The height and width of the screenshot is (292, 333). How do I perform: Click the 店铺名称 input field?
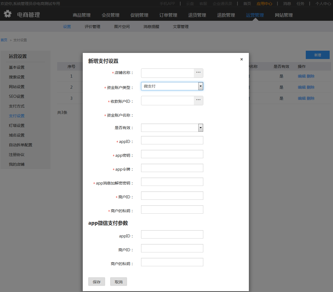coord(167,73)
